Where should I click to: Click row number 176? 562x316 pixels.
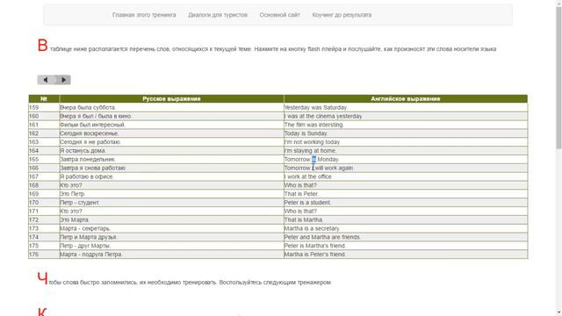click(44, 255)
